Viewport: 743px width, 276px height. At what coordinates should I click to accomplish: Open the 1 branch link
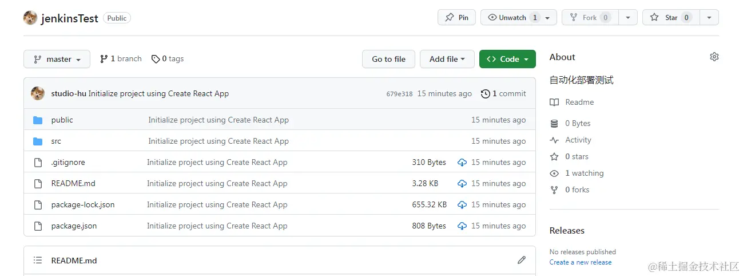pos(121,59)
